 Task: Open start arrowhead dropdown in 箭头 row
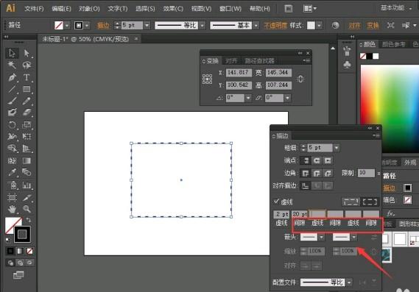(322, 237)
